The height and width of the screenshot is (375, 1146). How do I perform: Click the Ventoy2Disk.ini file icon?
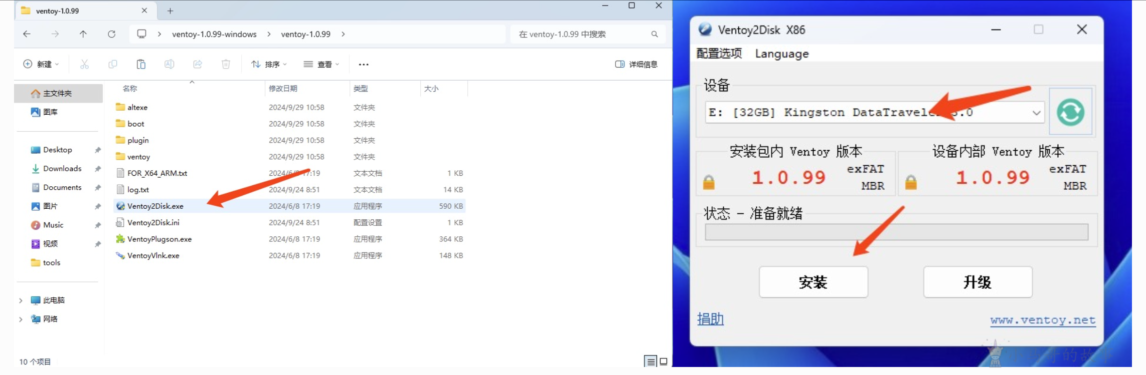point(120,222)
